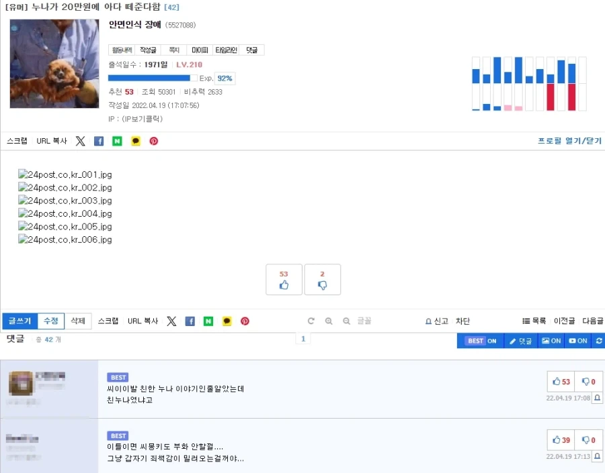Viewport: 605px width, 473px height.
Task: Go to comment page 1
Action: [x=303, y=339]
